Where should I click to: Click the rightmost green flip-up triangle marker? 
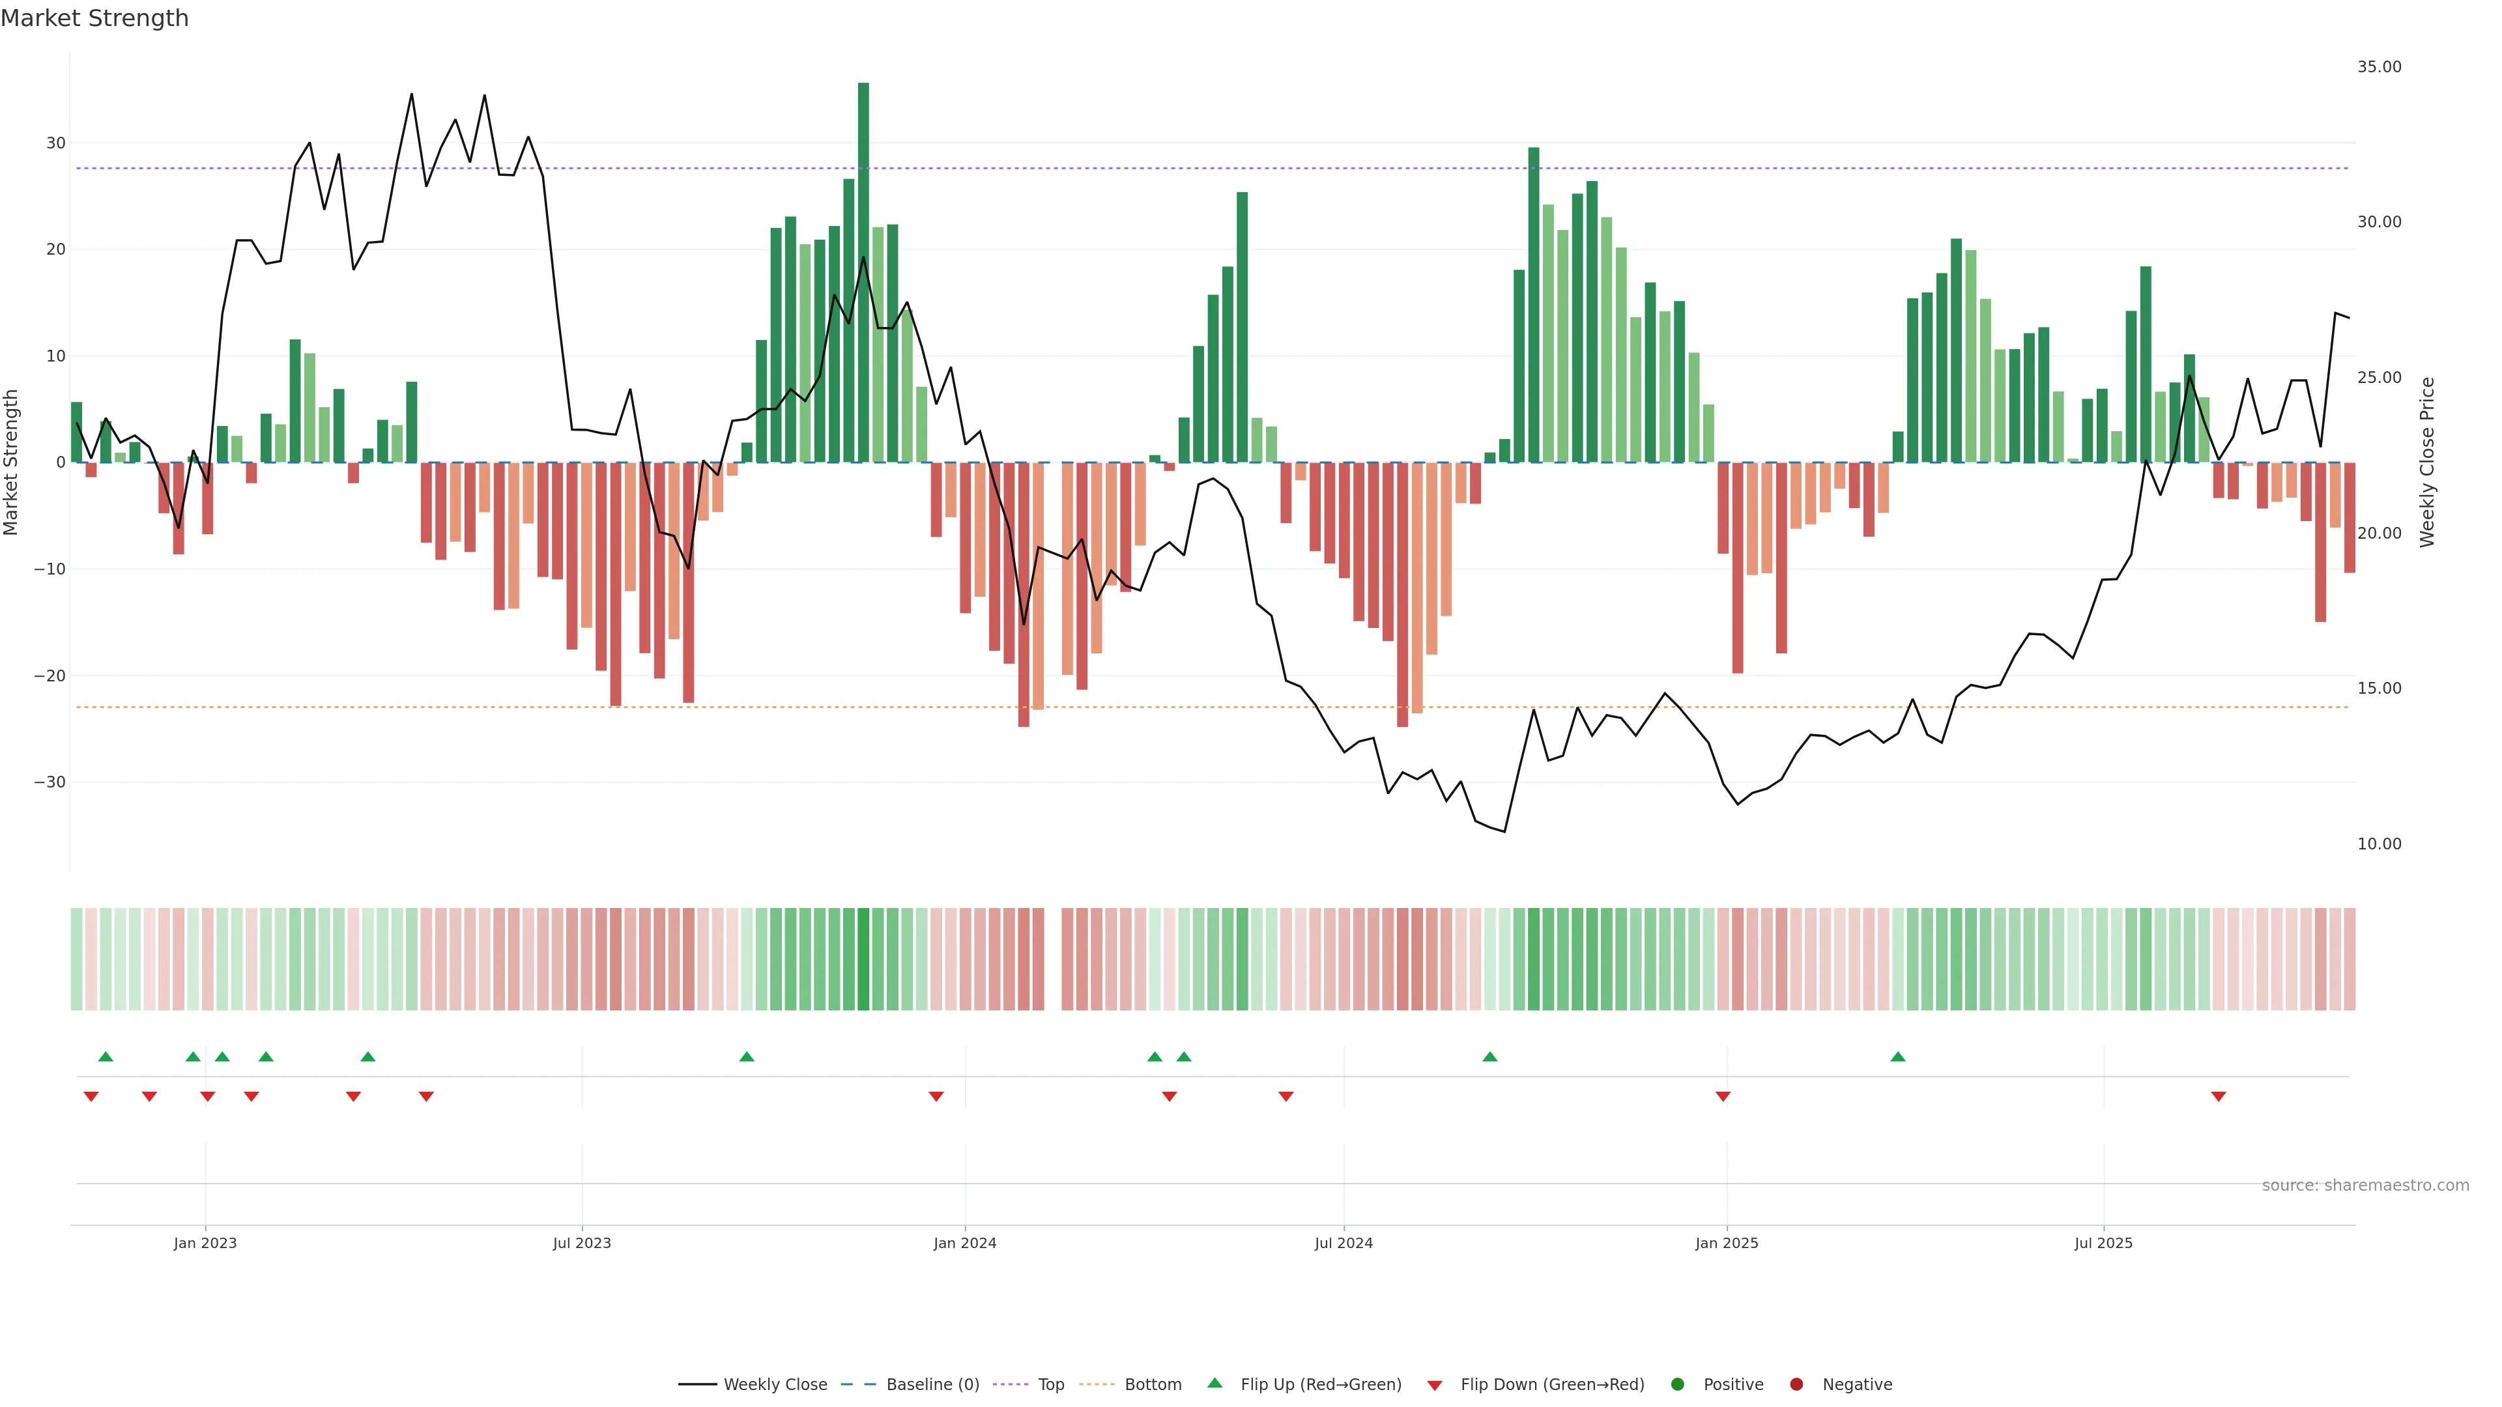pyautogui.click(x=1898, y=1057)
